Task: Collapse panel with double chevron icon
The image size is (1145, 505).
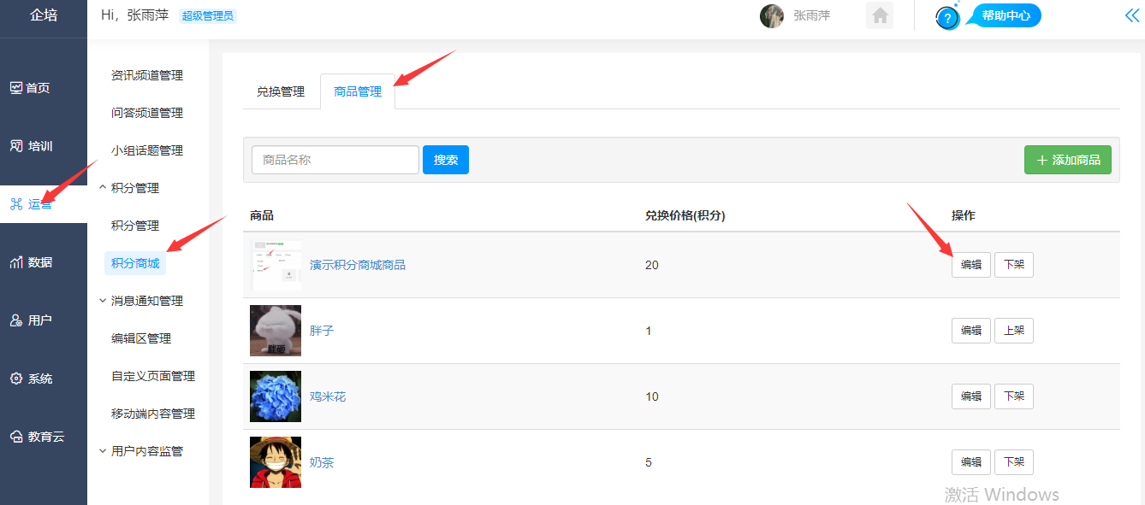Action: [x=1131, y=15]
